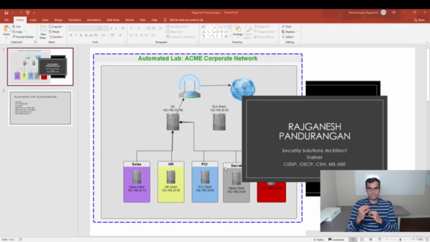Cut the selection with scissors icon

tap(16, 27)
